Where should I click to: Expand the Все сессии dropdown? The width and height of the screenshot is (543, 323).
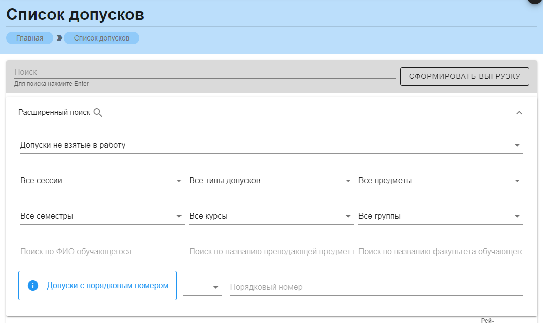point(102,181)
